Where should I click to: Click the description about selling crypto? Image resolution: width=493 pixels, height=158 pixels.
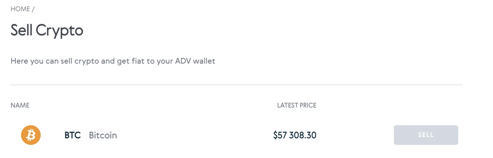tap(113, 61)
